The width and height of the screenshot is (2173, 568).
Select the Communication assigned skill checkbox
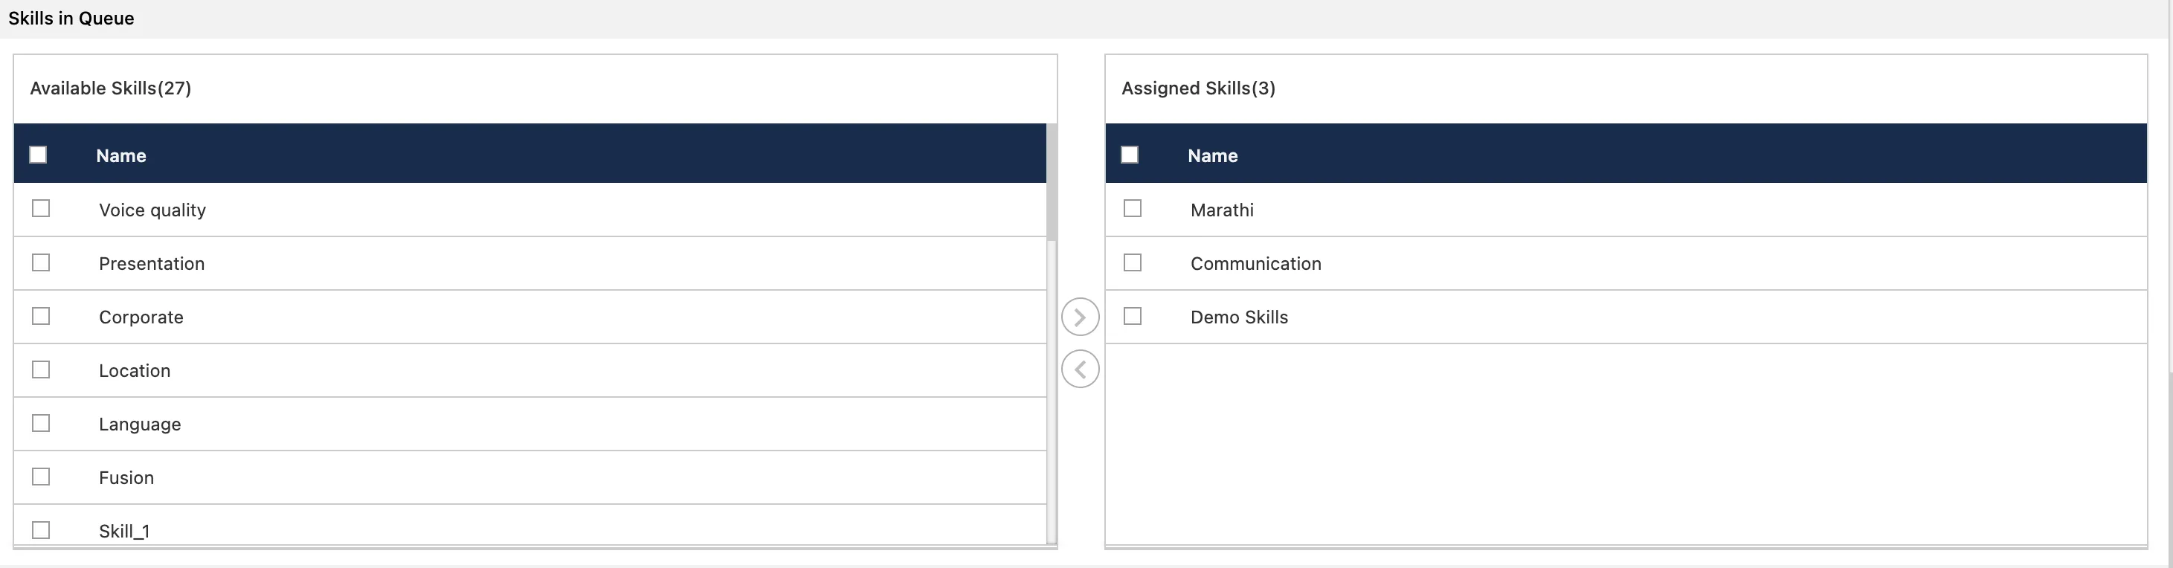click(x=1132, y=262)
